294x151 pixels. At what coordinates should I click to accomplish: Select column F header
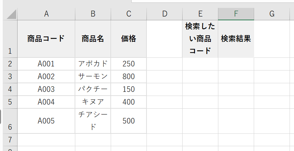(x=236, y=14)
